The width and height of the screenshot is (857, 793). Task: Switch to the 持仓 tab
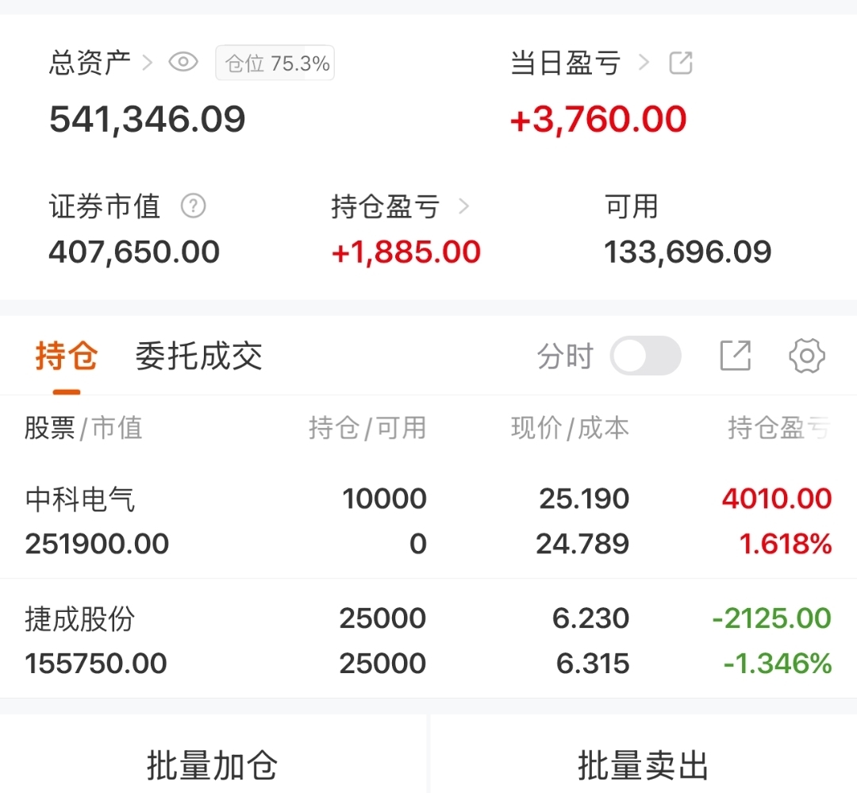pos(67,356)
